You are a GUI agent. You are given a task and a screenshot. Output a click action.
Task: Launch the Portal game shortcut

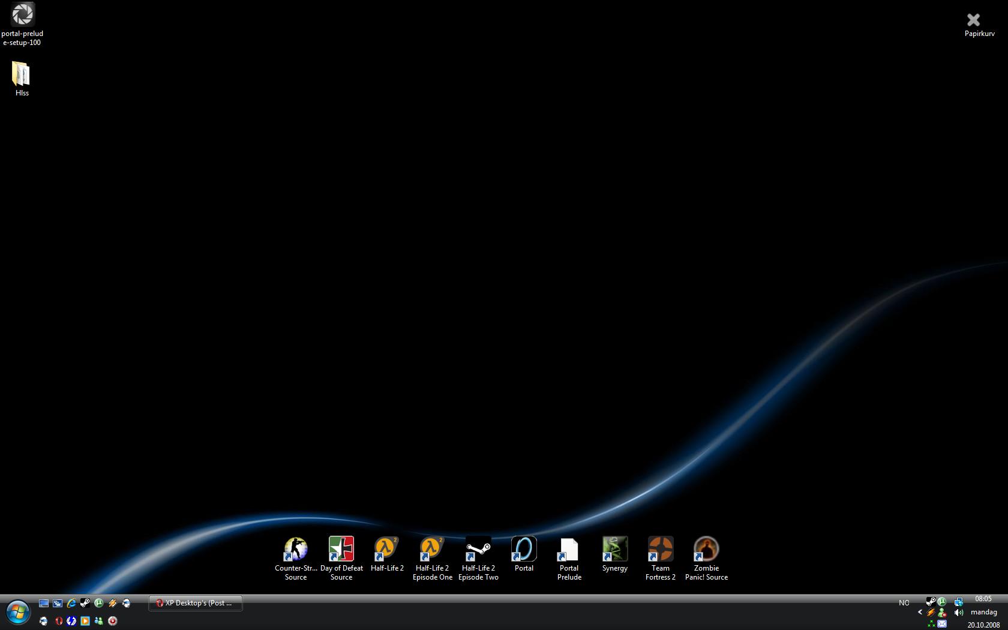pyautogui.click(x=524, y=554)
